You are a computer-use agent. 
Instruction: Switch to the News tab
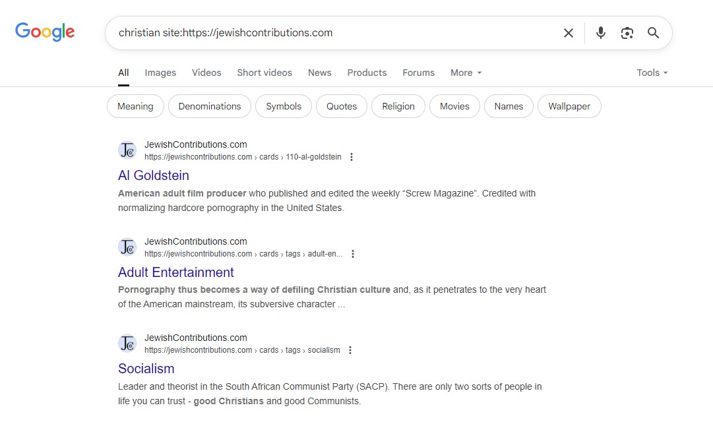click(320, 73)
